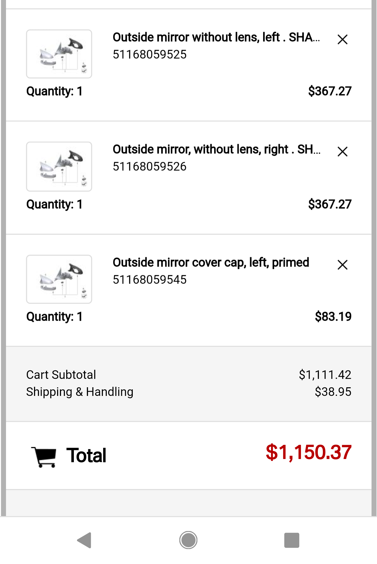Open thumbnail of right outside mirror

[x=59, y=167]
